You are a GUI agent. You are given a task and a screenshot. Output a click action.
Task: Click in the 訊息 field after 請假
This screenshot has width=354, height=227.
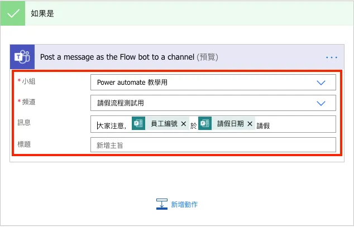tap(303, 124)
